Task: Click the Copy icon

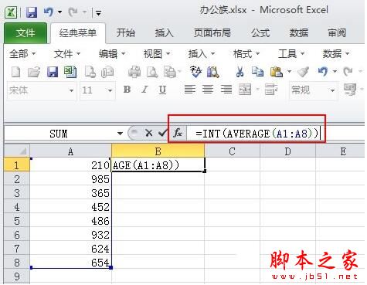Action: [x=257, y=72]
